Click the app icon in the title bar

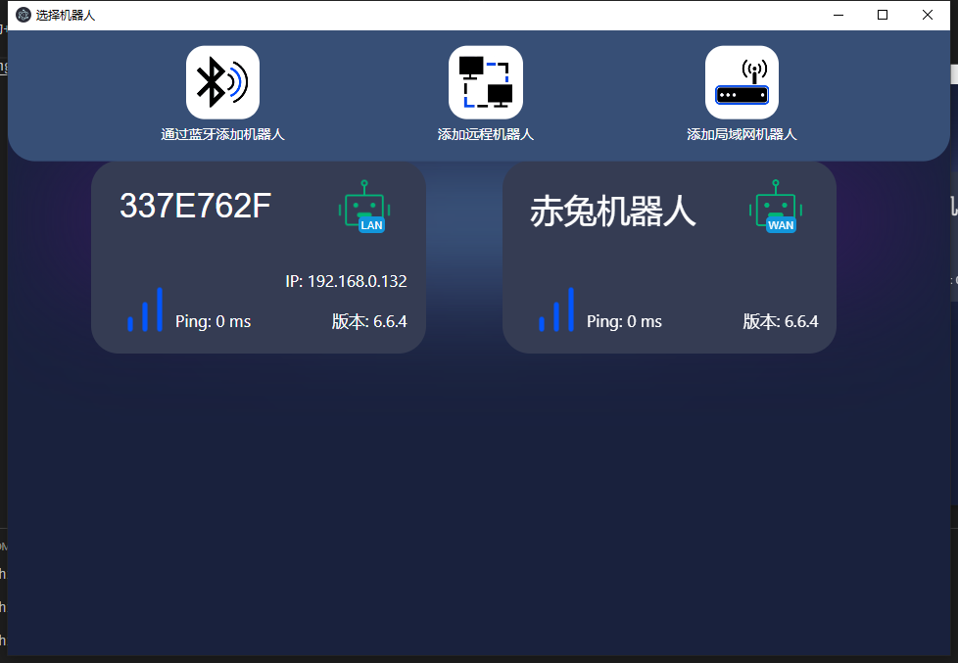[24, 15]
